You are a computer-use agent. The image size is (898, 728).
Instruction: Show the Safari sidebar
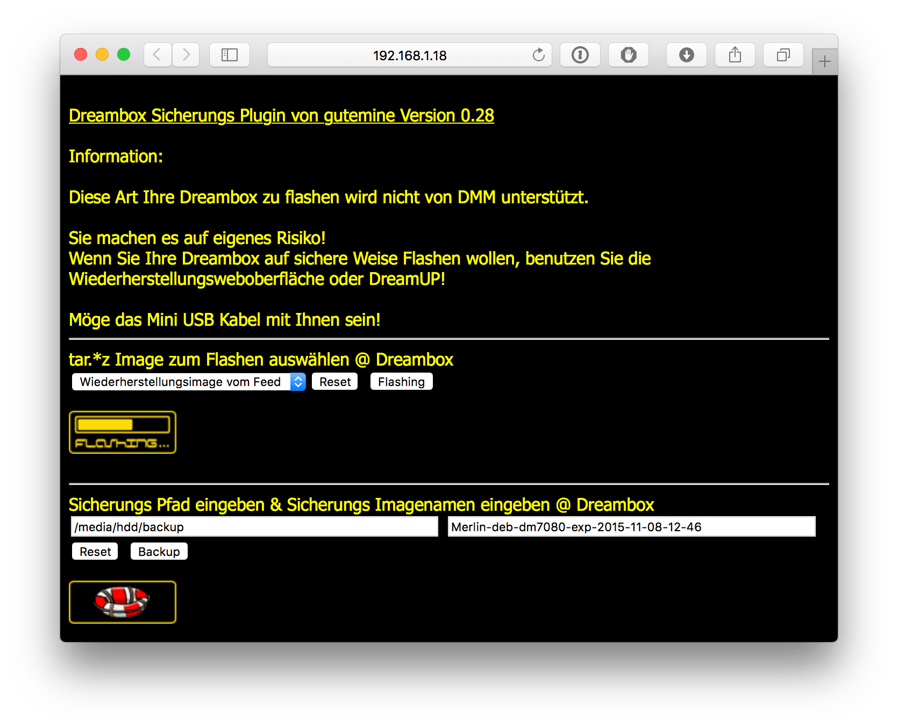230,55
